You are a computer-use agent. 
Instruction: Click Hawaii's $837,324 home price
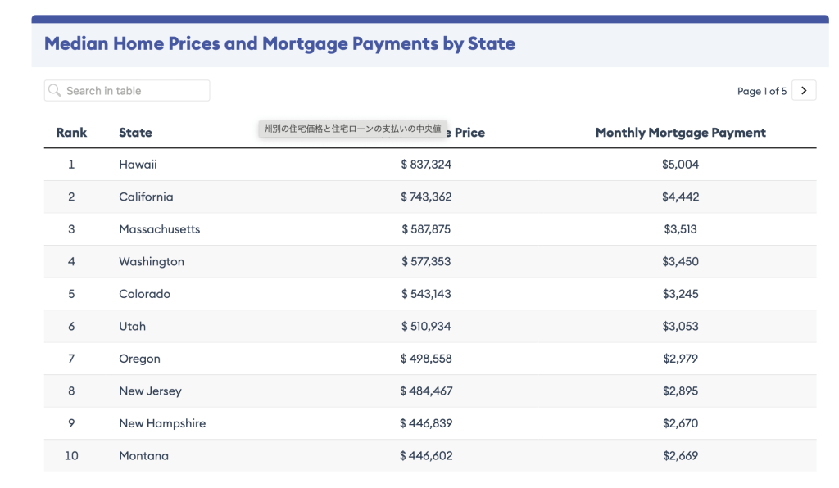(426, 165)
